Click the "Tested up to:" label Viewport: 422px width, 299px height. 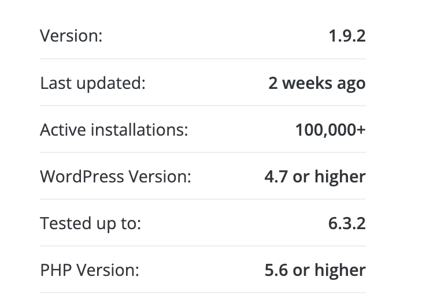[90, 223]
